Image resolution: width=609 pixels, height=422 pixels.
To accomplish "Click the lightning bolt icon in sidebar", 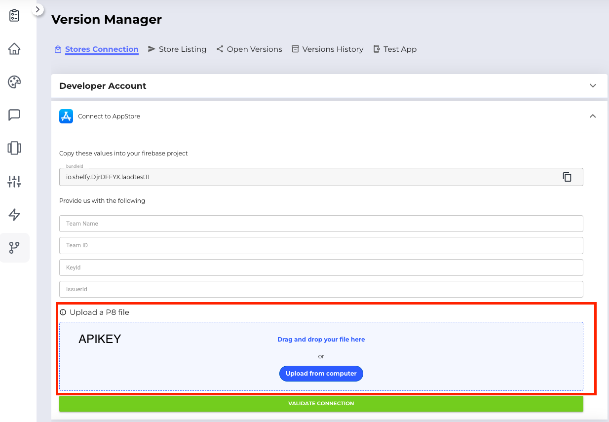I will pos(14,215).
